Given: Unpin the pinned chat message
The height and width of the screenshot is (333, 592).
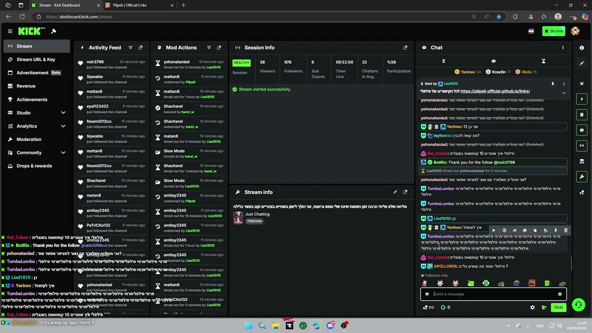Looking at the screenshot, I should (553, 84).
